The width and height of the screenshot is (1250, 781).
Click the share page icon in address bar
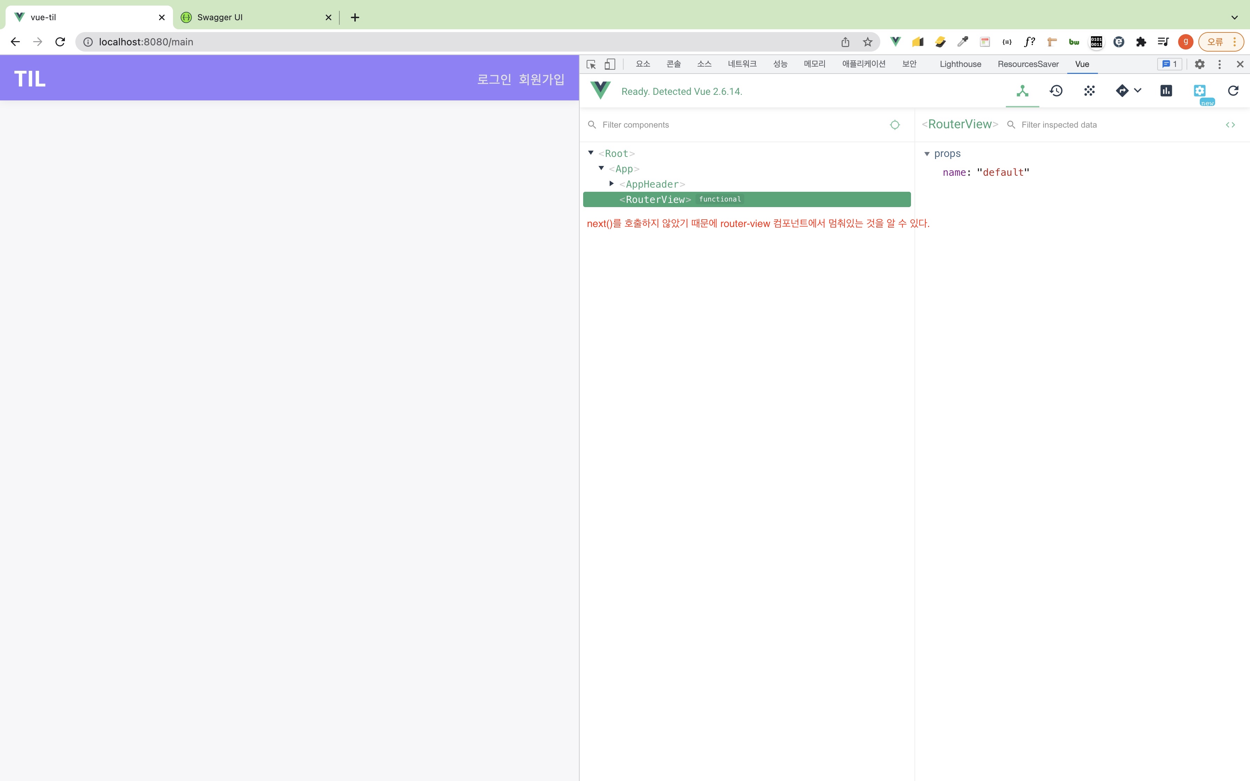pyautogui.click(x=845, y=42)
